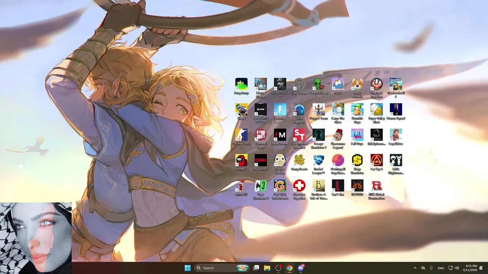Open the ENG language switcher
The width and height of the screenshot is (488, 274).
pos(441,268)
